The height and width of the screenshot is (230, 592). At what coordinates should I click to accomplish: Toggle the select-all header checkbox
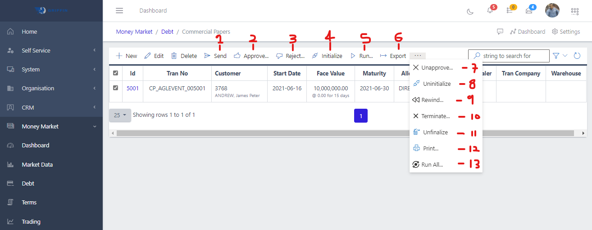[x=116, y=73]
